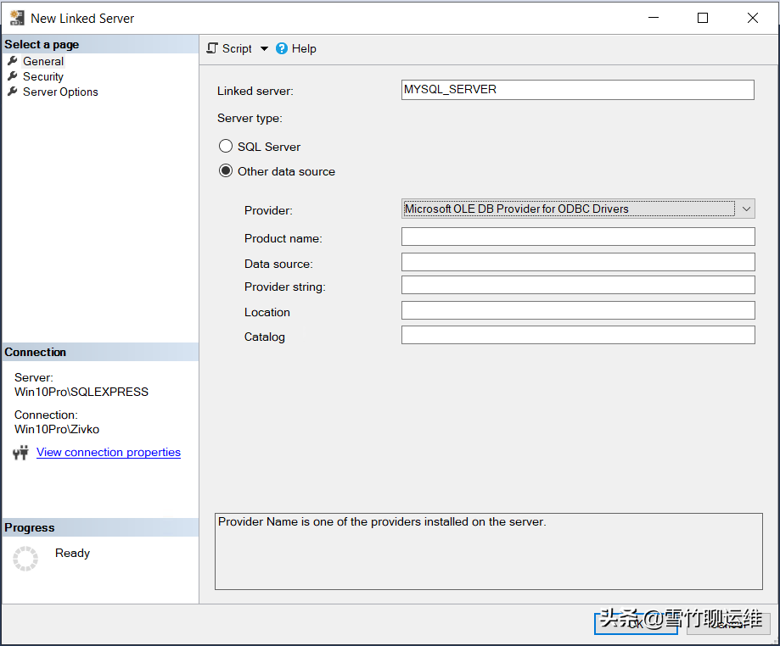Image resolution: width=780 pixels, height=646 pixels.
Task: Switch to the Server Options page
Action: click(x=59, y=92)
